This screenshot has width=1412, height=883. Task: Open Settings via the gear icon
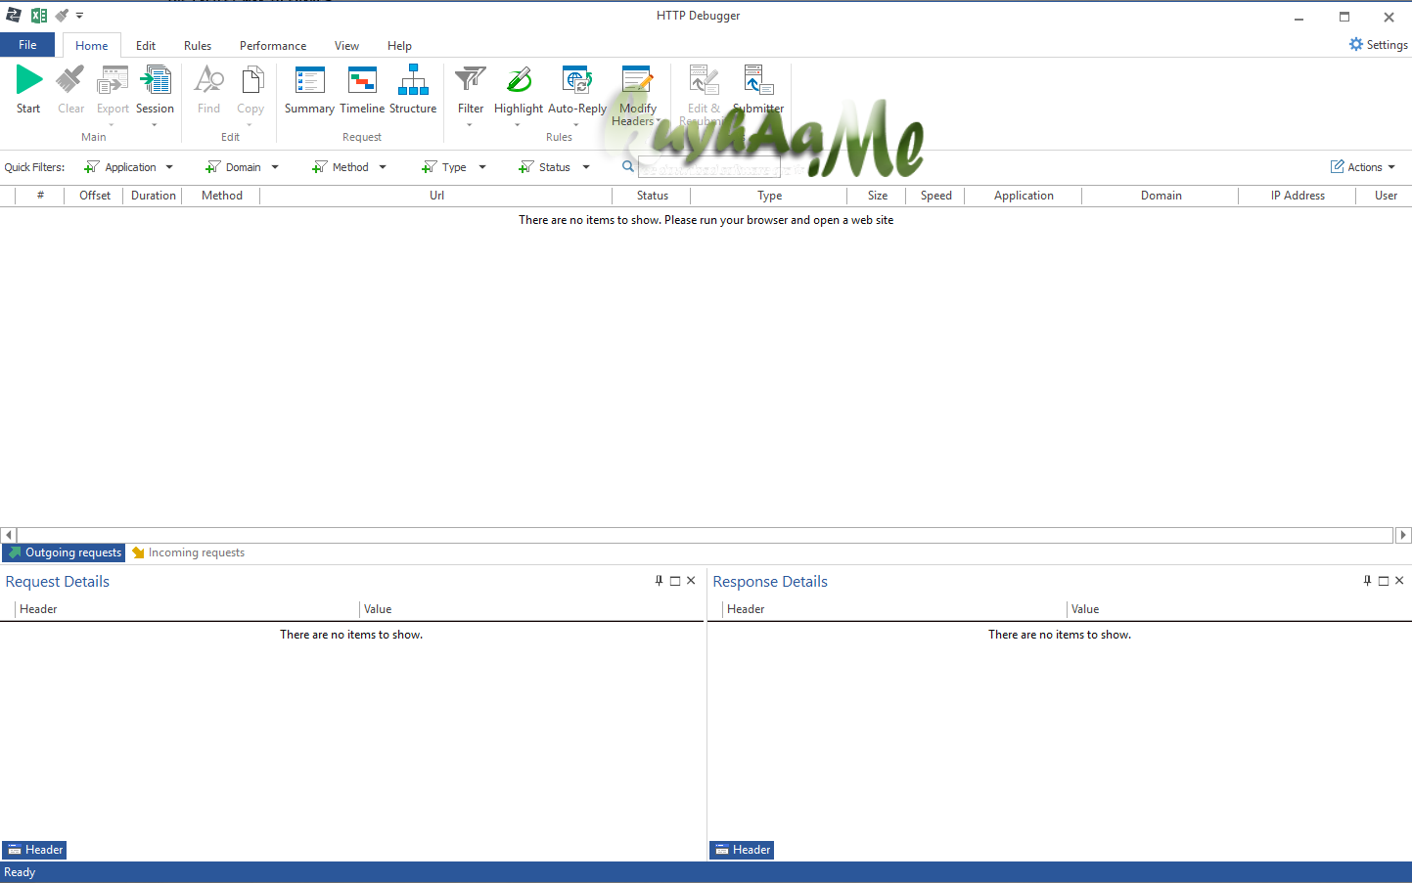pos(1356,44)
